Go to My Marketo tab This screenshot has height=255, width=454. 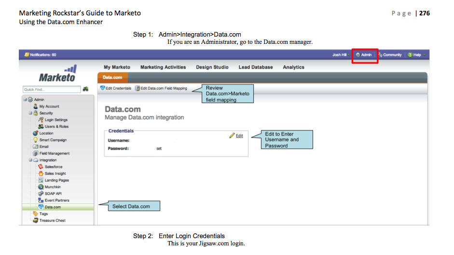click(x=117, y=67)
